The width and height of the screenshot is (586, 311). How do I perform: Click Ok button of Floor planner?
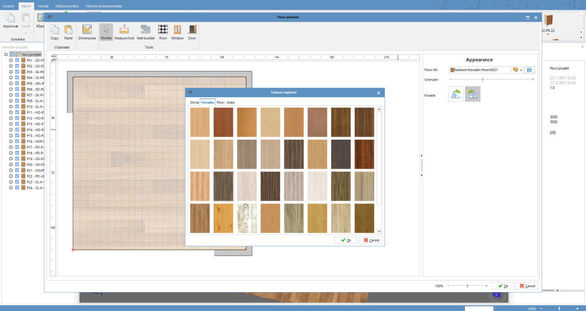tap(502, 286)
